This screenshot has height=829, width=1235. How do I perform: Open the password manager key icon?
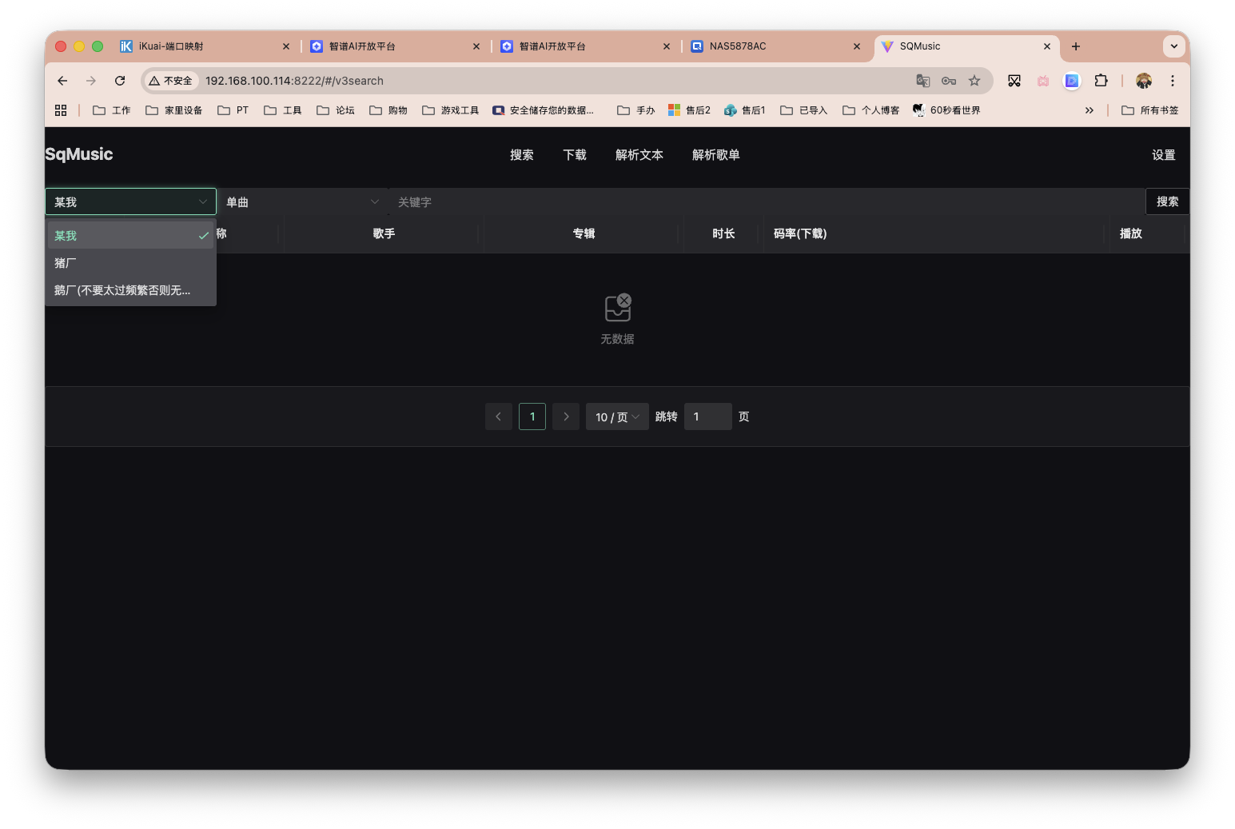[949, 80]
